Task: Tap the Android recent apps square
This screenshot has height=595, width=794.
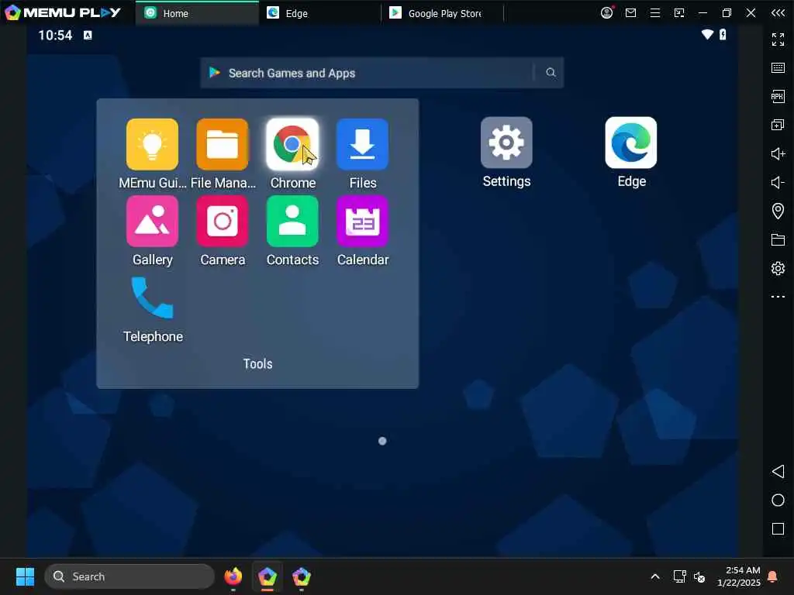Action: click(778, 528)
